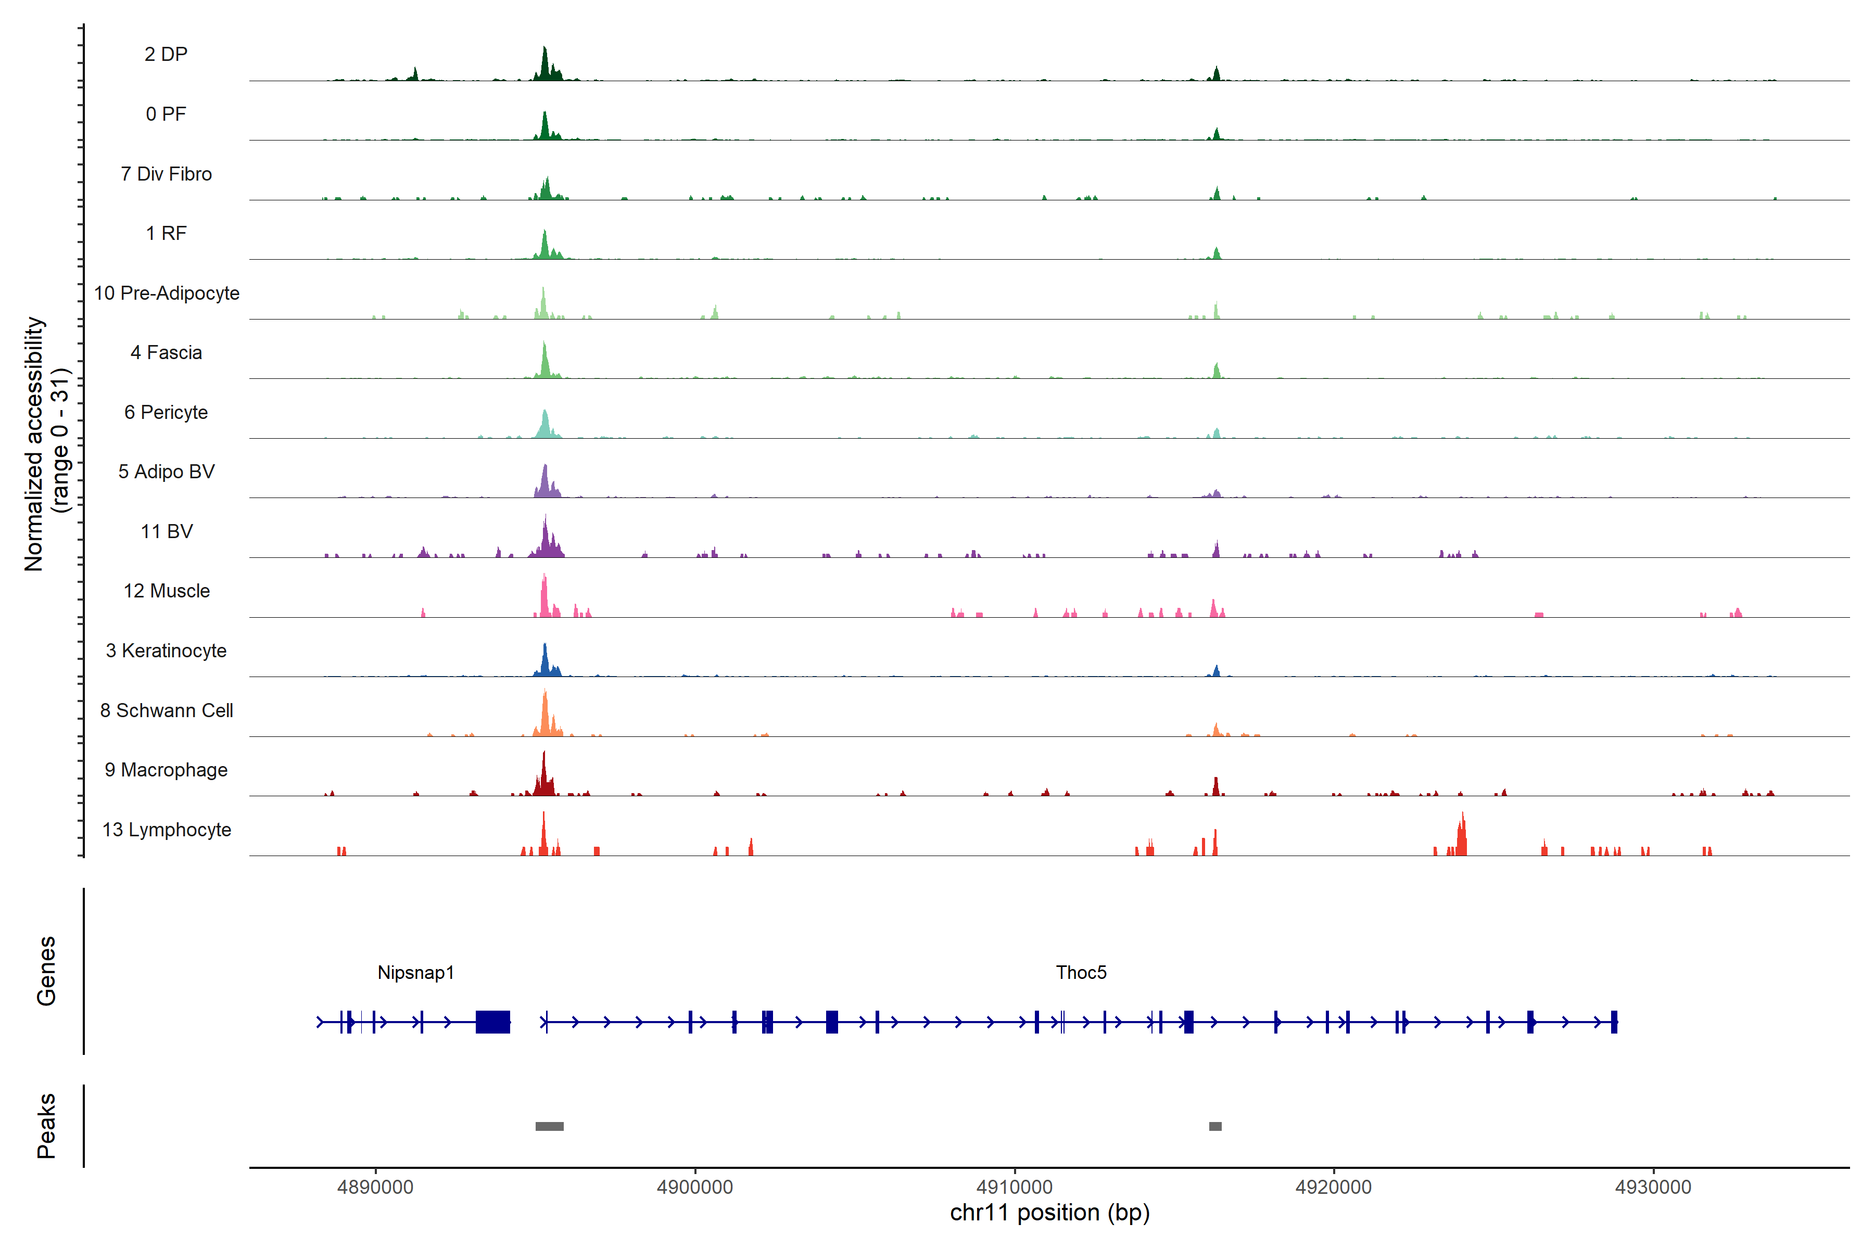
Task: Click the 8 Schwann Cell label
Action: click(x=167, y=710)
